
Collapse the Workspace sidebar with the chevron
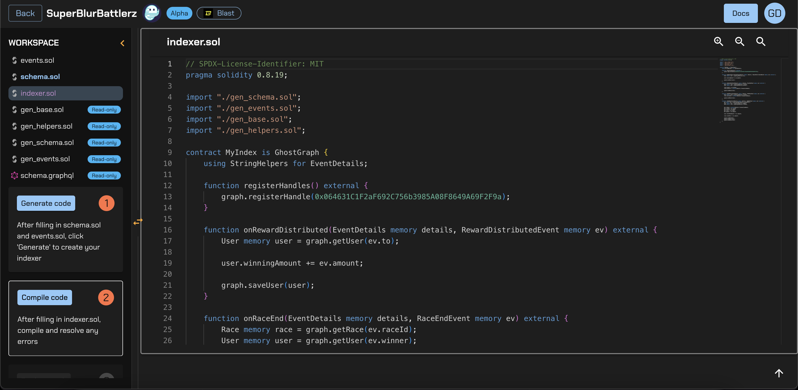click(x=122, y=43)
